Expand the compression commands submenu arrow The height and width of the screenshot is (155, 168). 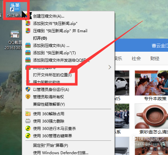(110, 67)
